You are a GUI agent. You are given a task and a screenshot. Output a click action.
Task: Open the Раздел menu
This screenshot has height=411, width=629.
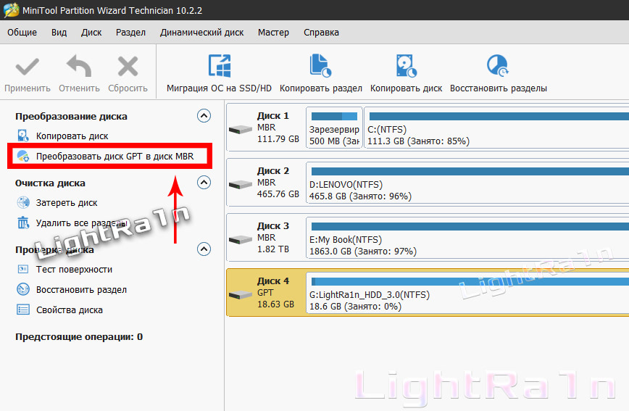tap(130, 32)
